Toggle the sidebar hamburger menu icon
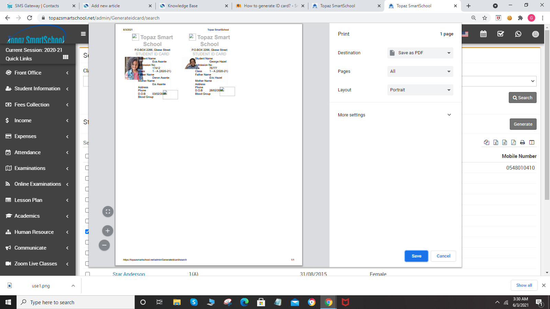Screen dimensions: 550x309 pyautogui.click(x=83, y=34)
